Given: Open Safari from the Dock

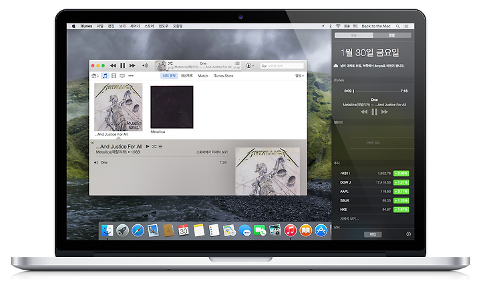Looking at the screenshot, I should point(138,230).
